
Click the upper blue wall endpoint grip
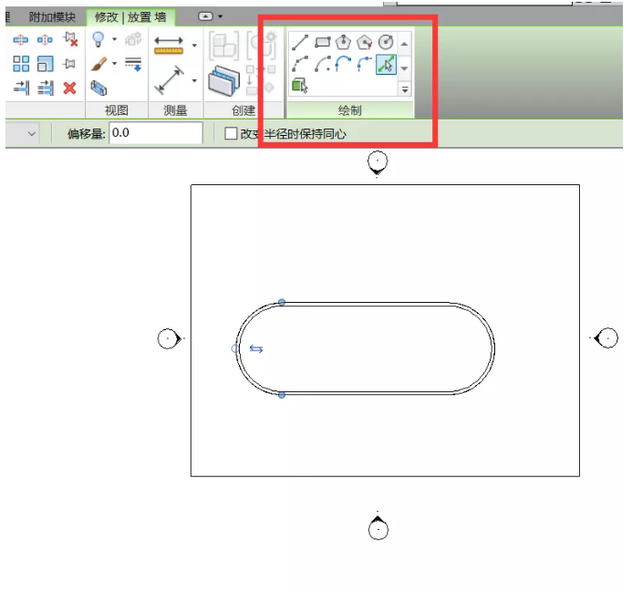(282, 302)
